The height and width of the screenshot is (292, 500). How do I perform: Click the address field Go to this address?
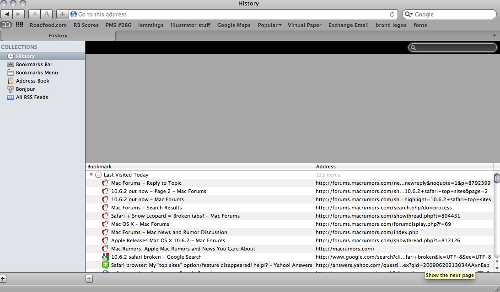pyautogui.click(x=233, y=14)
